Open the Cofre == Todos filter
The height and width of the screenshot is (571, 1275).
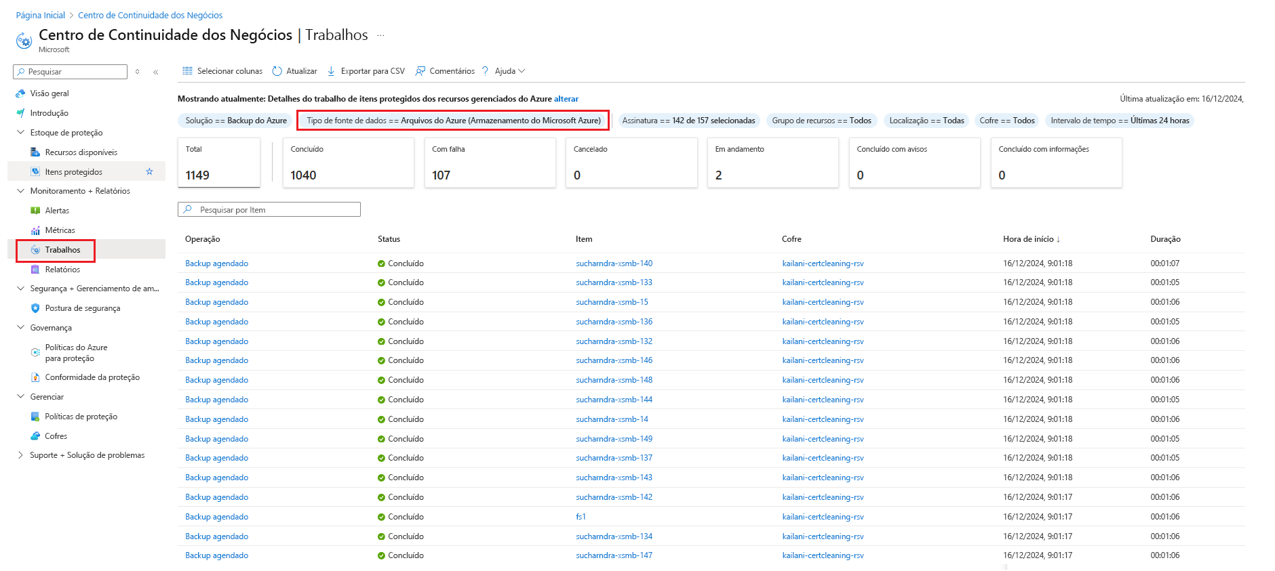(x=1007, y=121)
